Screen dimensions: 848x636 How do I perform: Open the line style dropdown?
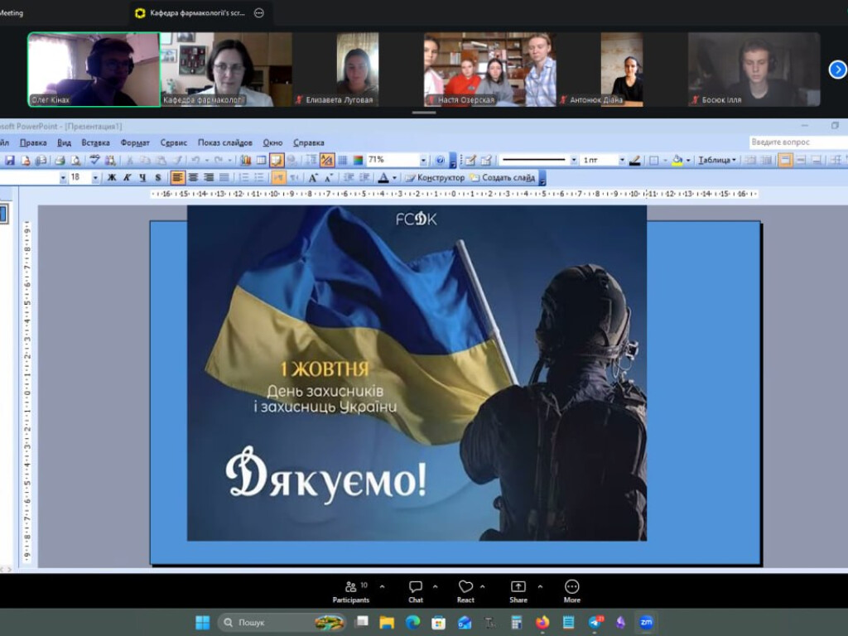(x=573, y=160)
